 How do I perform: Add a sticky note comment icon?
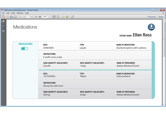(x=63, y=17)
